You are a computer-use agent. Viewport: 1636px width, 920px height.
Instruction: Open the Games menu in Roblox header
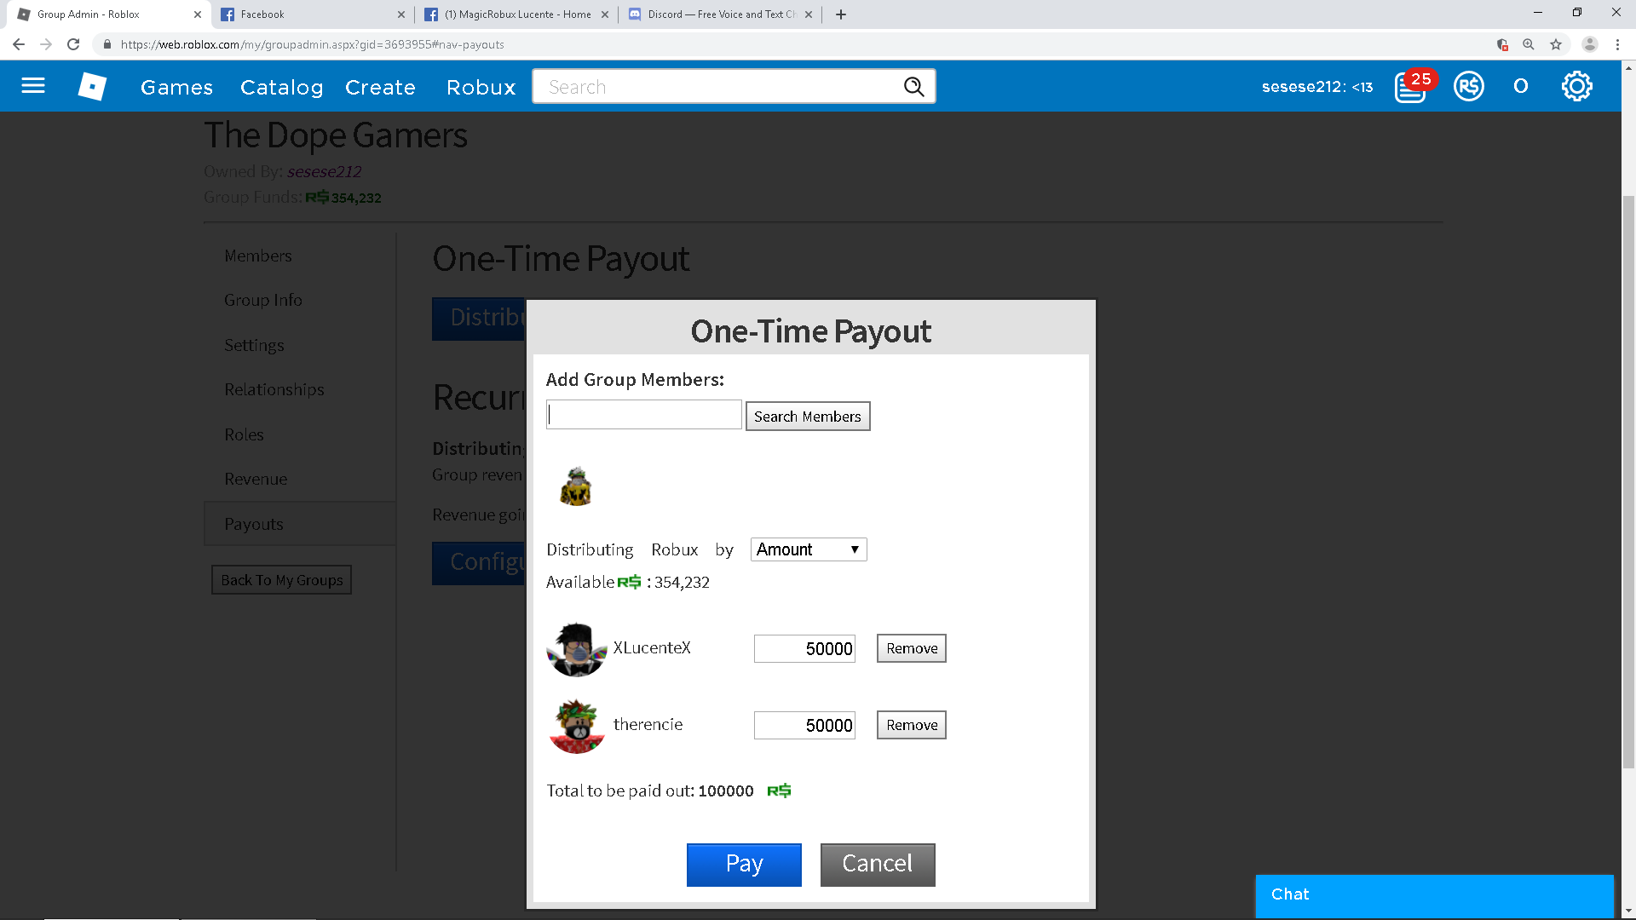(x=176, y=87)
